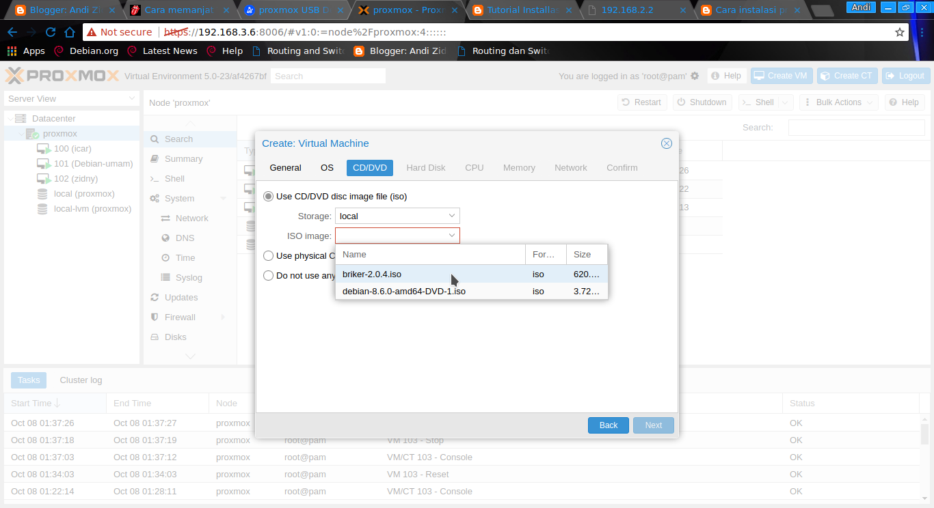934x508 pixels.
Task: Choose 'Use physical CD/DVD Drive' option
Action: coord(268,255)
